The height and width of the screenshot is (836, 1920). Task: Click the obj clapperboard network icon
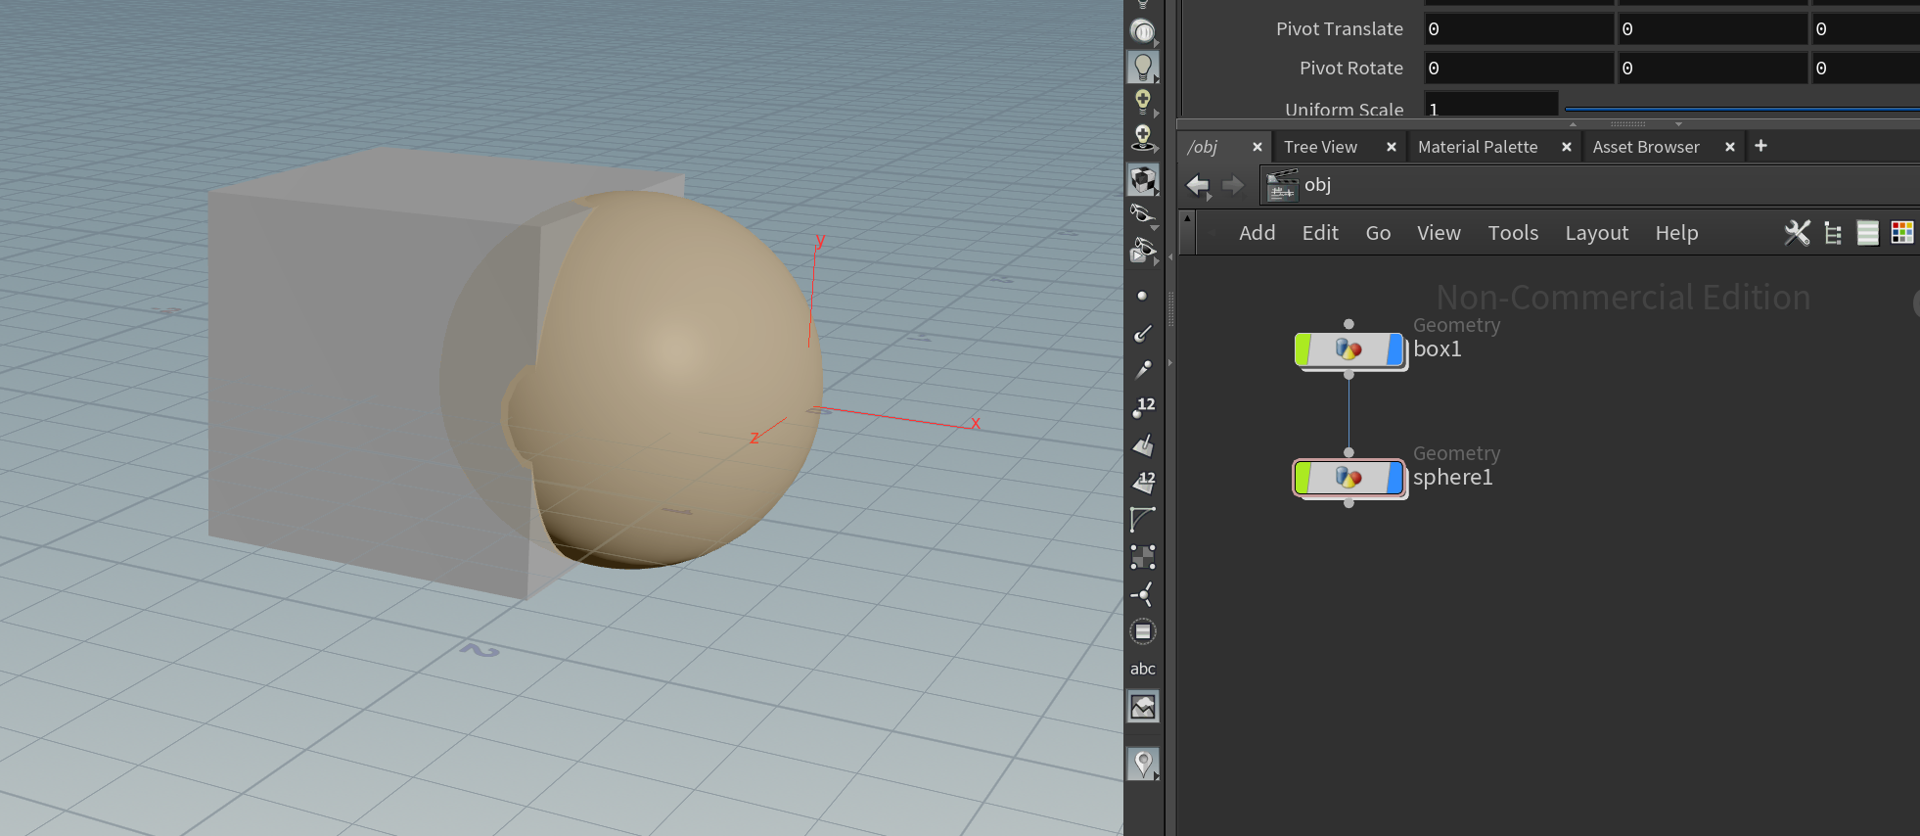pos(1282,185)
